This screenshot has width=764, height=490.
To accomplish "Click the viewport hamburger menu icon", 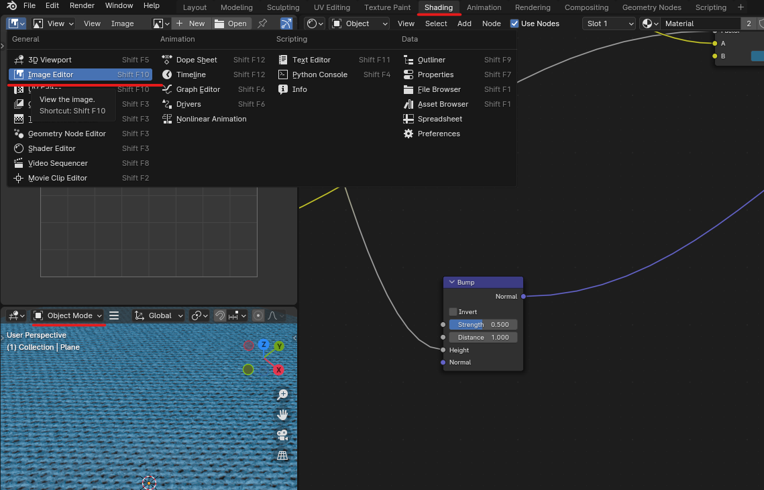I will [114, 315].
